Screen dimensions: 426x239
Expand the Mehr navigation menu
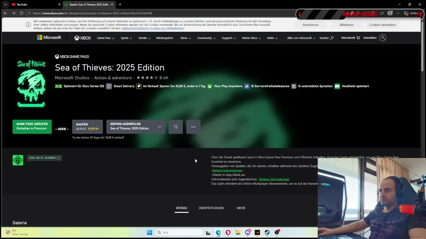[272, 38]
